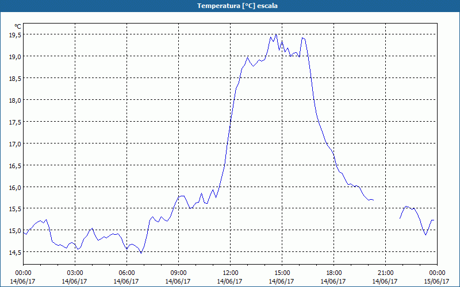Click the 03:00 time label
This screenshot has width=460, height=287.
pos(75,273)
